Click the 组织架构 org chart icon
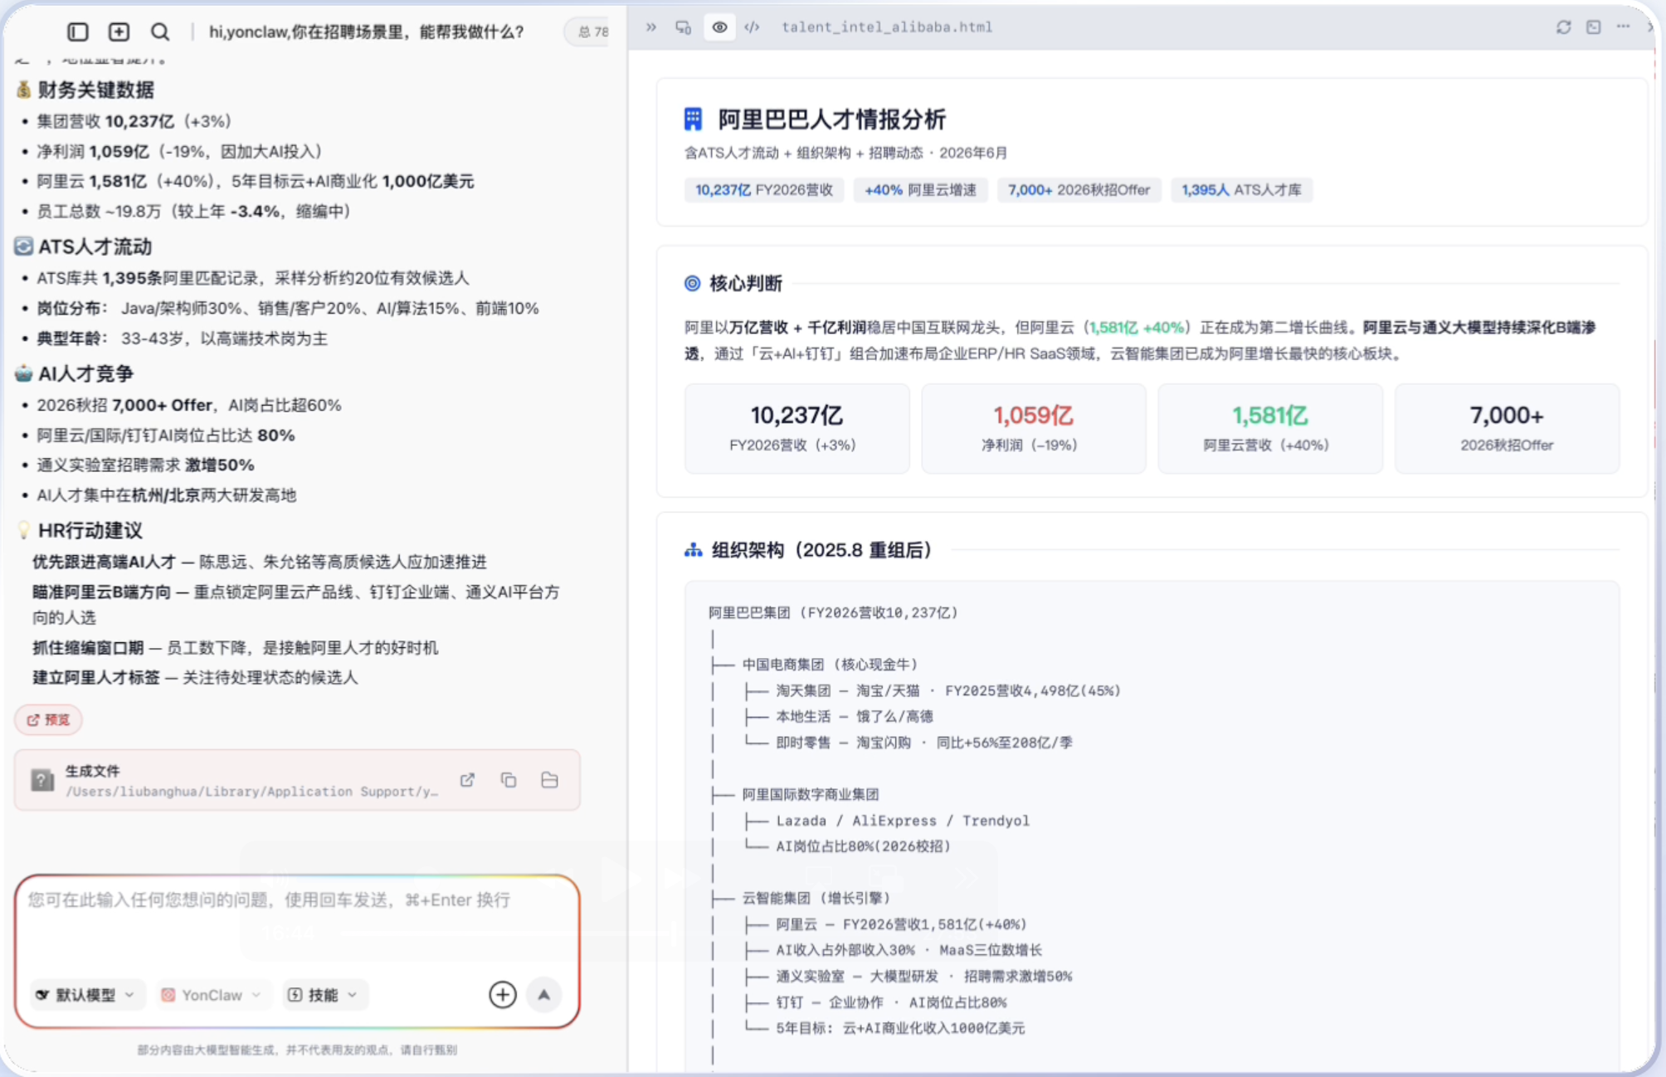The height and width of the screenshot is (1077, 1666). (694, 550)
